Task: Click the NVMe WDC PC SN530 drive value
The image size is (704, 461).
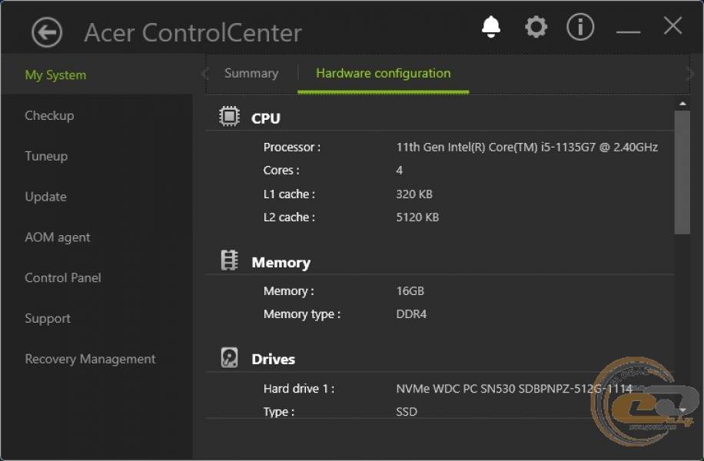Action: [514, 389]
